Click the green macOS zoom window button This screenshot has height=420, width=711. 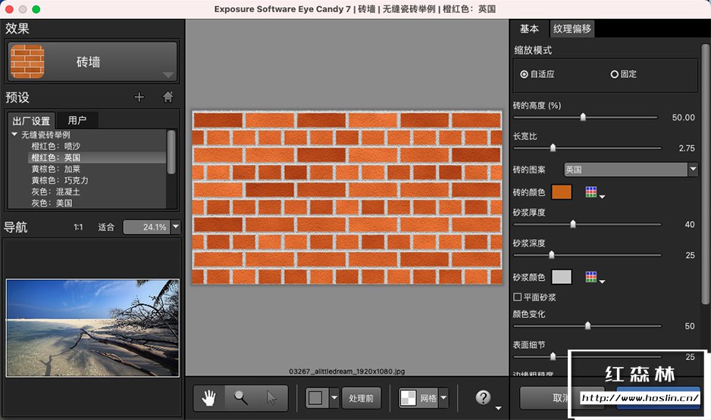point(36,9)
